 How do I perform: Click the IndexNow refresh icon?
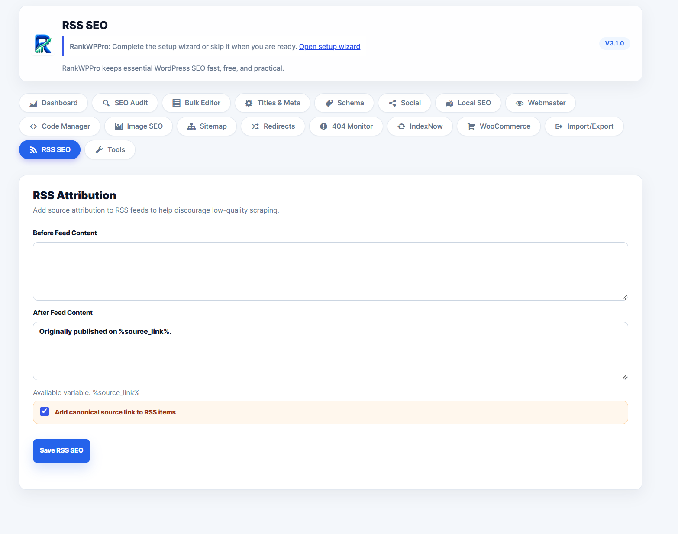(401, 126)
